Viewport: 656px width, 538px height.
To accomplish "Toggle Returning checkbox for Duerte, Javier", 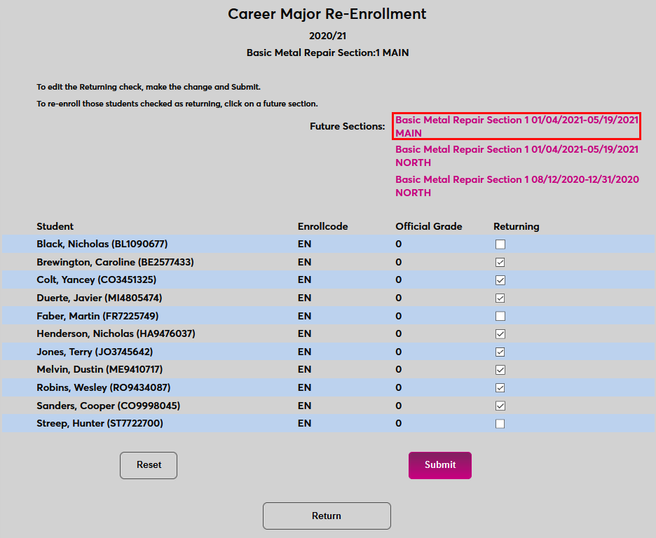I will [500, 298].
